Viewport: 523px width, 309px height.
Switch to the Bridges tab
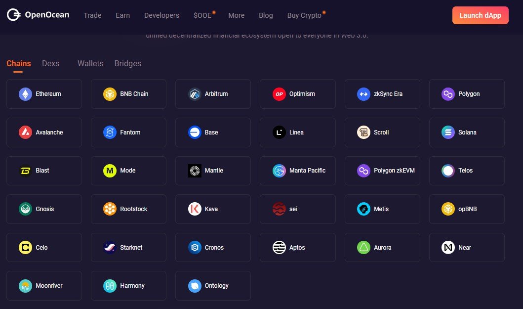point(128,63)
